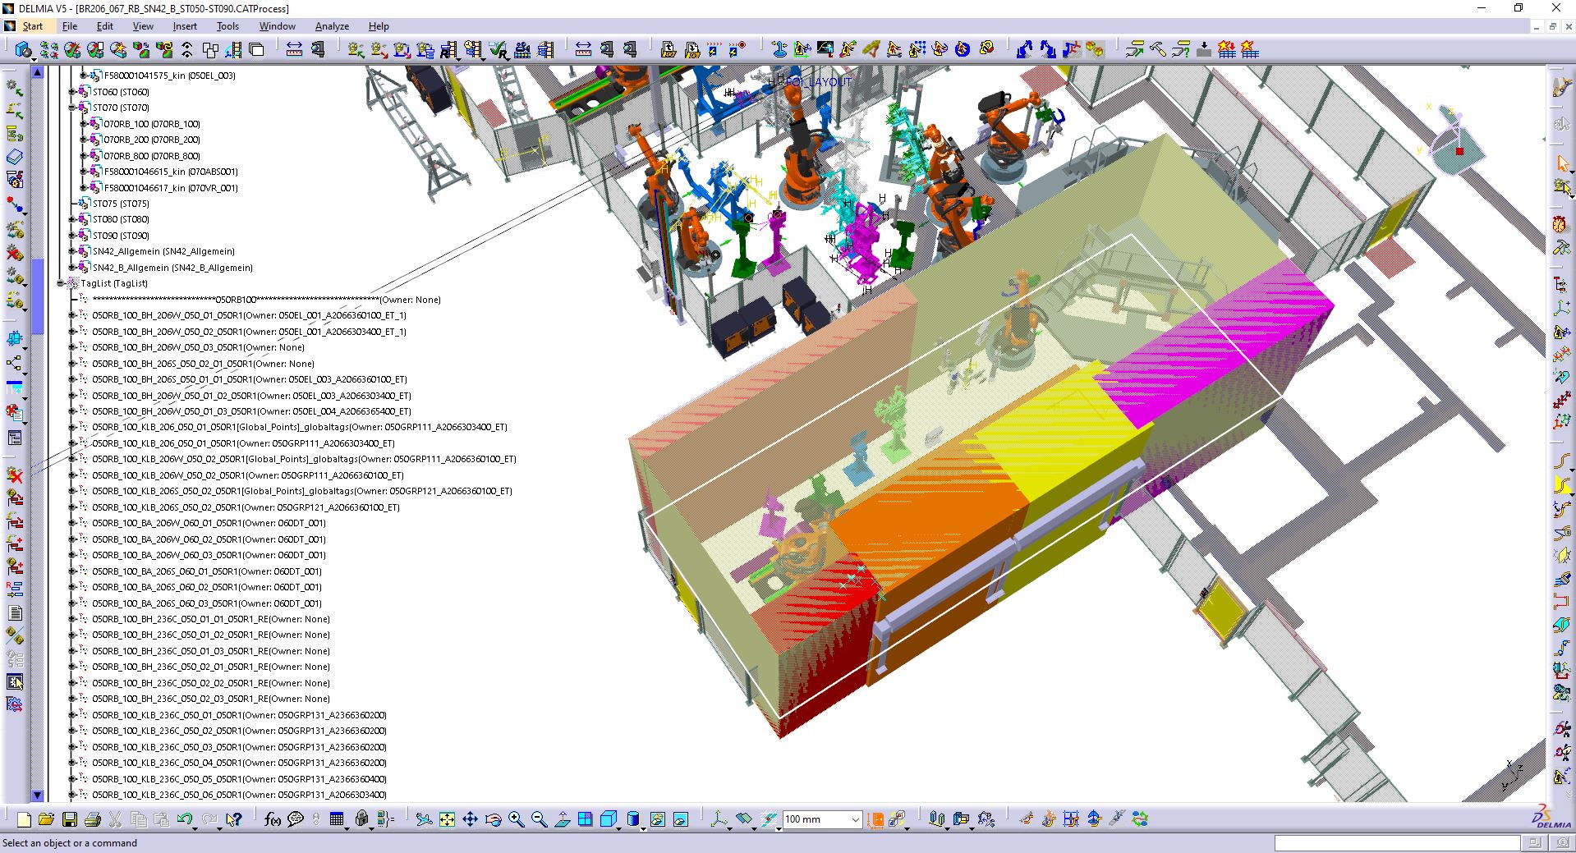Select SN42_B_Allgemein tree row
1576x853 pixels.
(172, 268)
